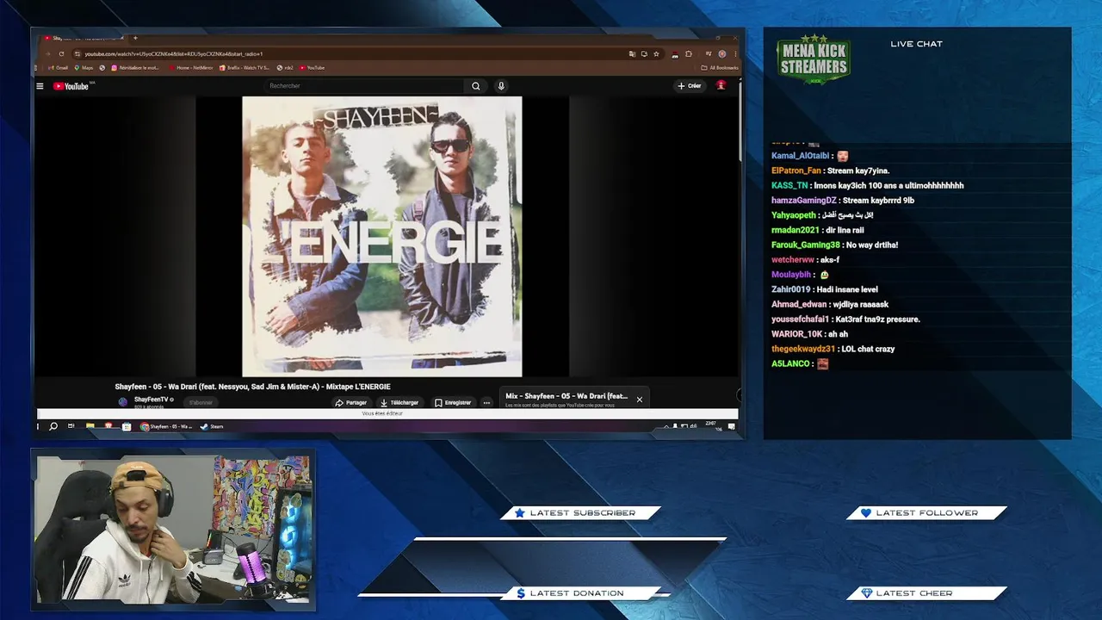Open the YouTube hamburger guide menu
Image resolution: width=1102 pixels, height=620 pixels.
pos(40,86)
